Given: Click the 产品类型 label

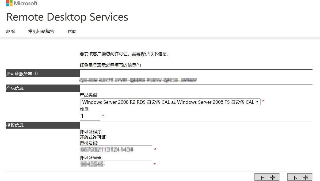Looking at the screenshot, I should (89, 95).
